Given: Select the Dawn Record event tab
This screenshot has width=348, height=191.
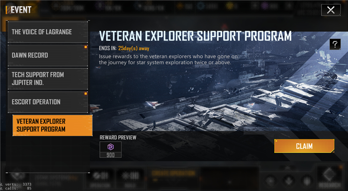Looking at the screenshot, I should [48, 55].
